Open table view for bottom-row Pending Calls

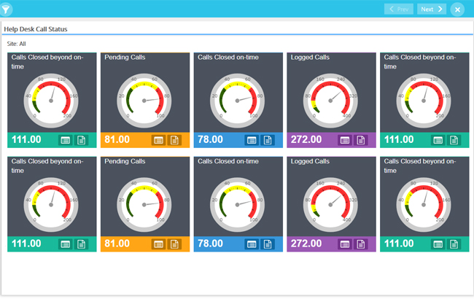pyautogui.click(x=158, y=244)
